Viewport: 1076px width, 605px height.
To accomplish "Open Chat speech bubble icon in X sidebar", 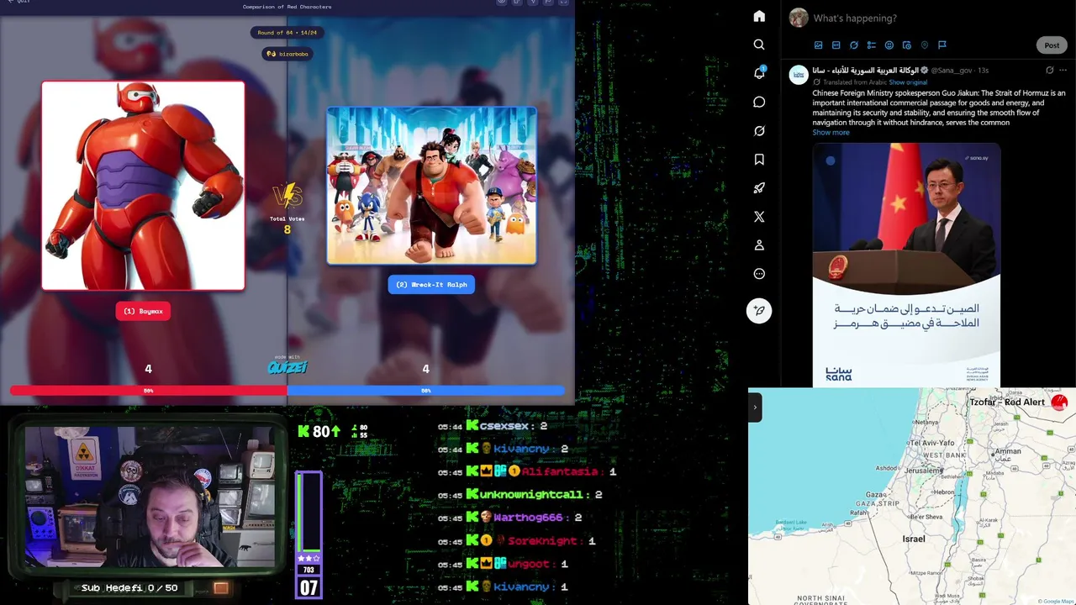I will click(759, 102).
